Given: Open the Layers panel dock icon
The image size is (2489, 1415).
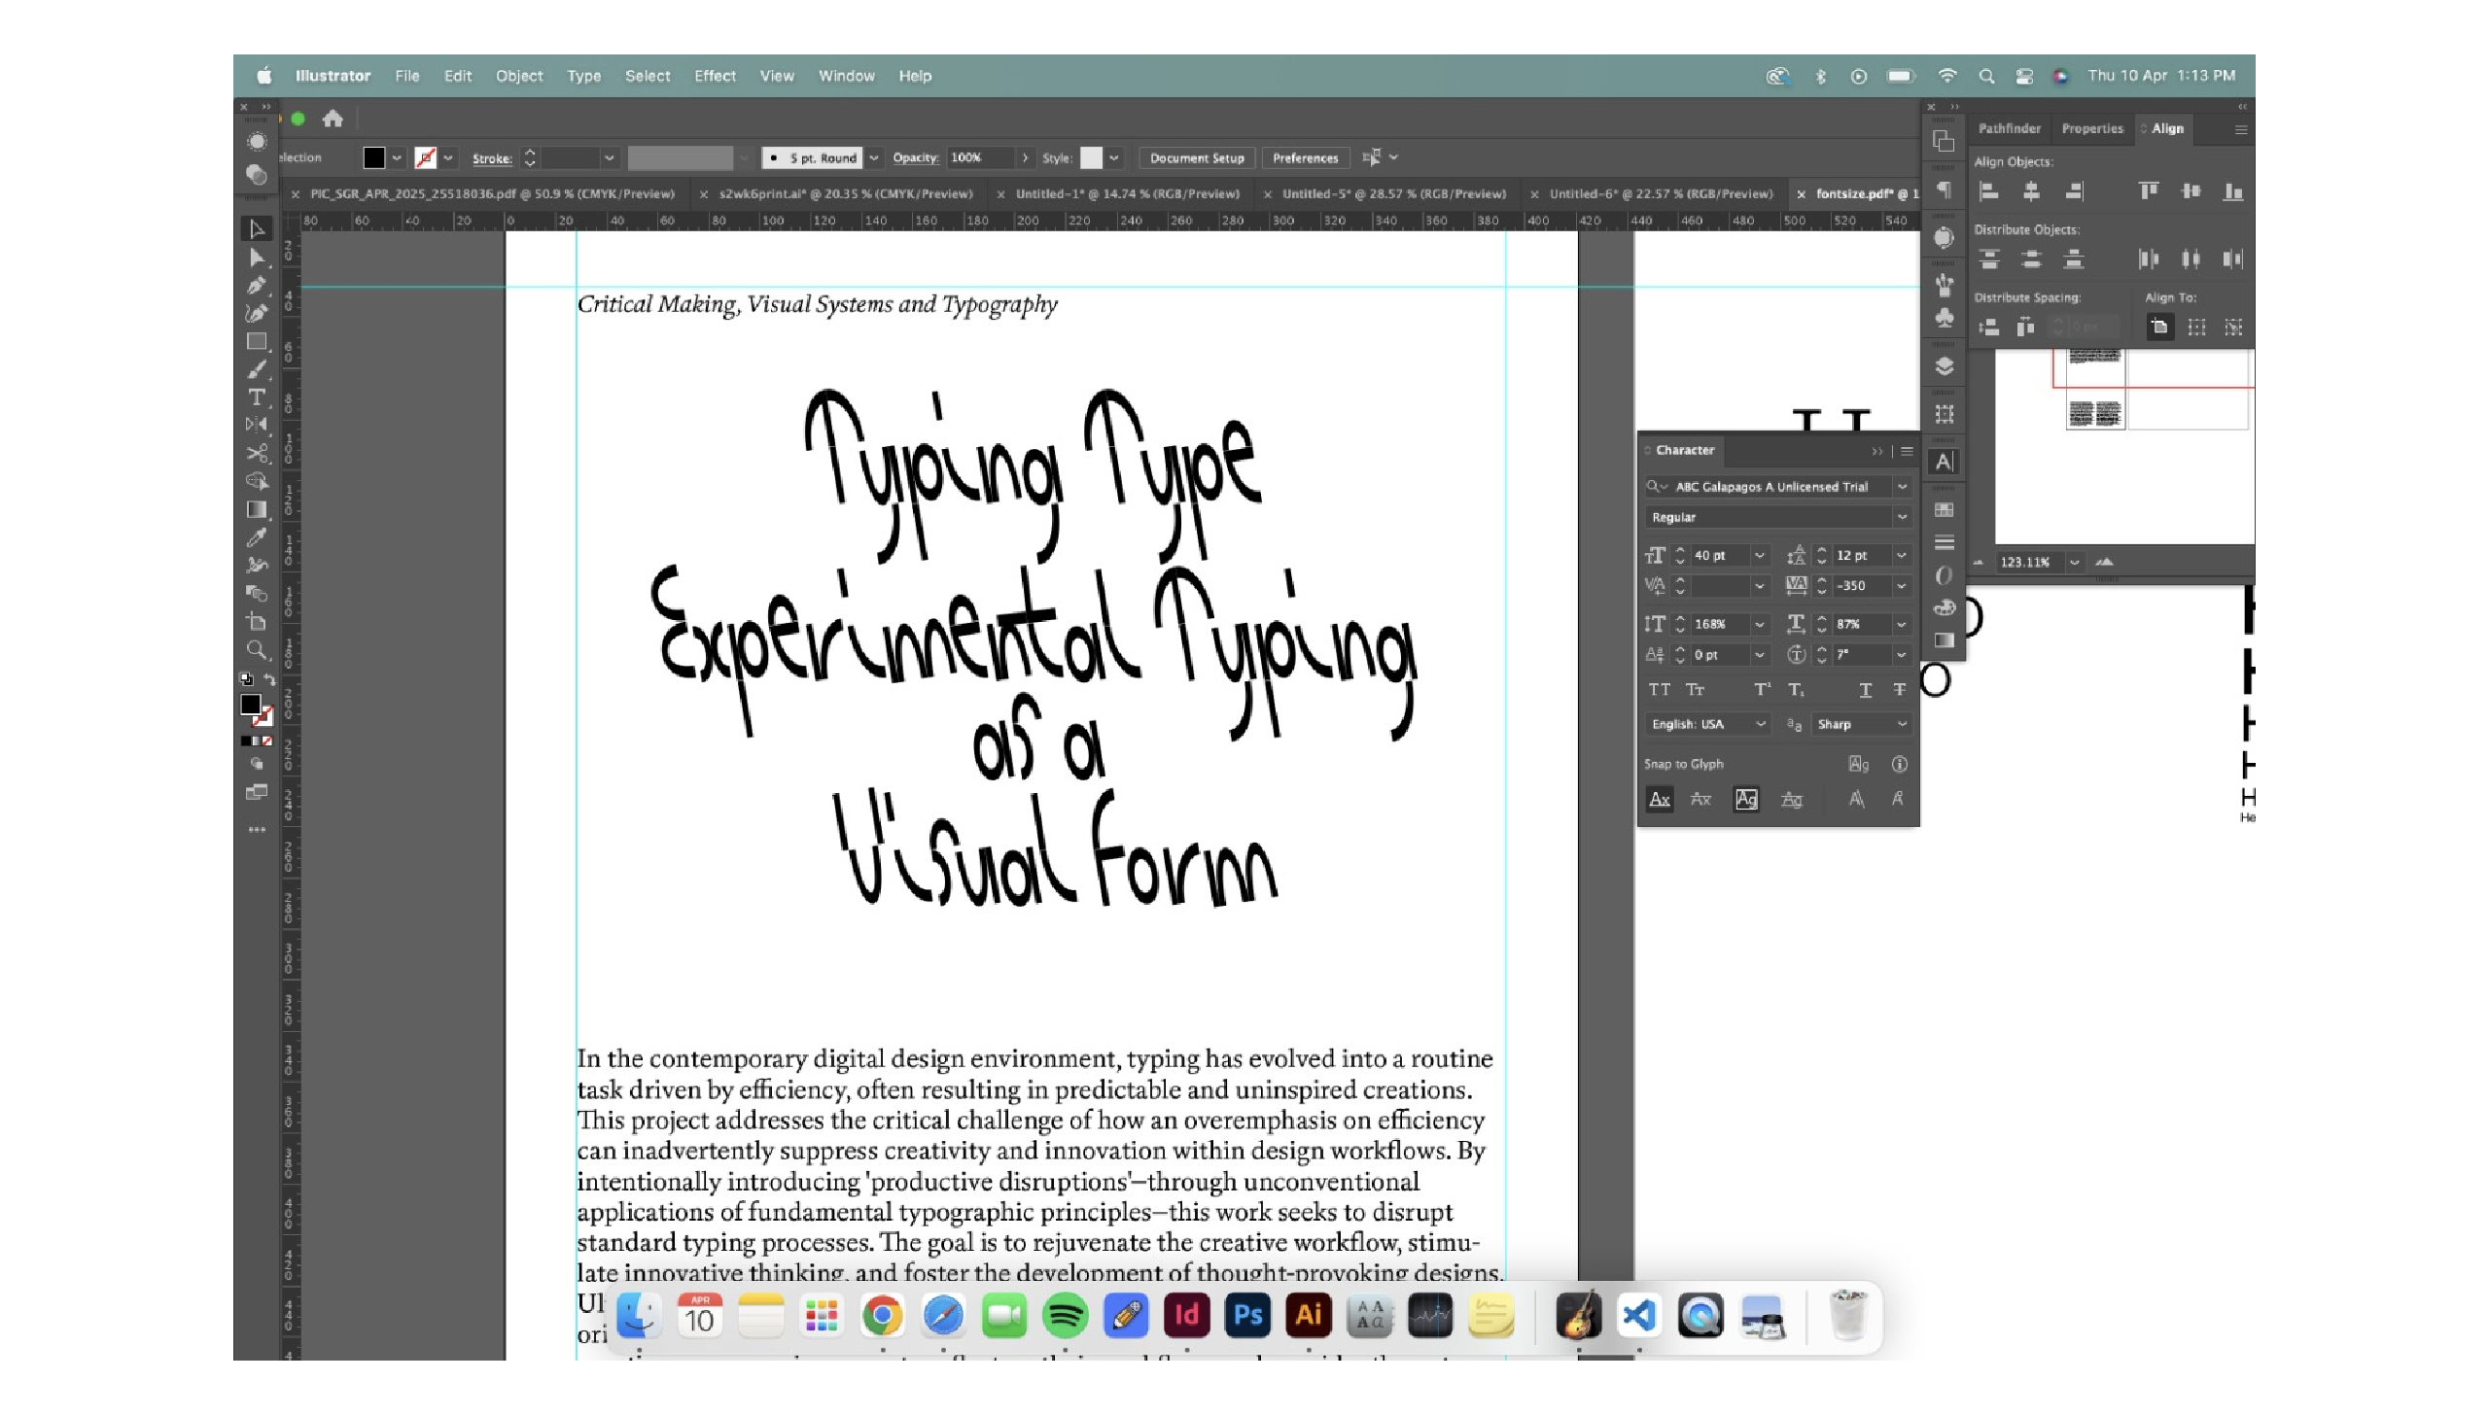Looking at the screenshot, I should pos(1944,366).
